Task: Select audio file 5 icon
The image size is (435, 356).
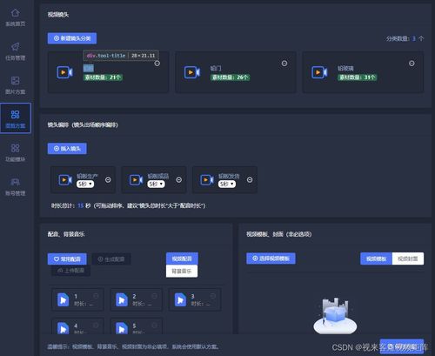Action: (x=122, y=328)
